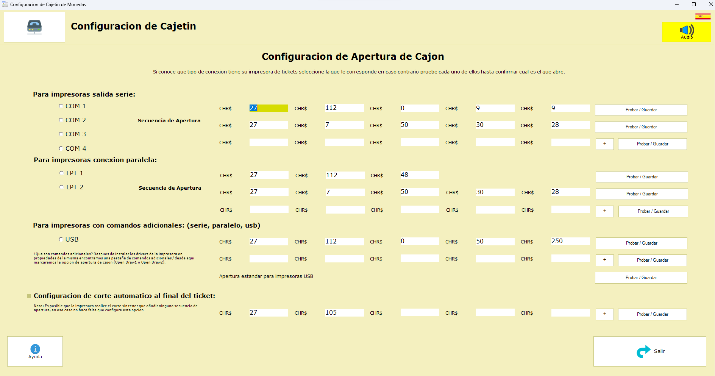The image size is (715, 376).
Task: Click Probar / Guardar for LPT sequence 27 112 48
Action: [642, 177]
